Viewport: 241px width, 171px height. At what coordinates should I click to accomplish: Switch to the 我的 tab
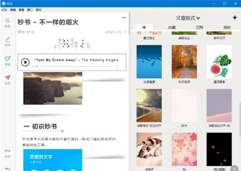(x=227, y=28)
